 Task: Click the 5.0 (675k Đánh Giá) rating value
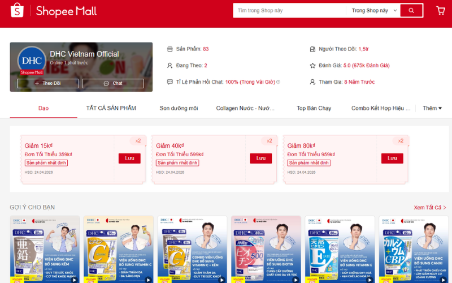[x=366, y=66]
